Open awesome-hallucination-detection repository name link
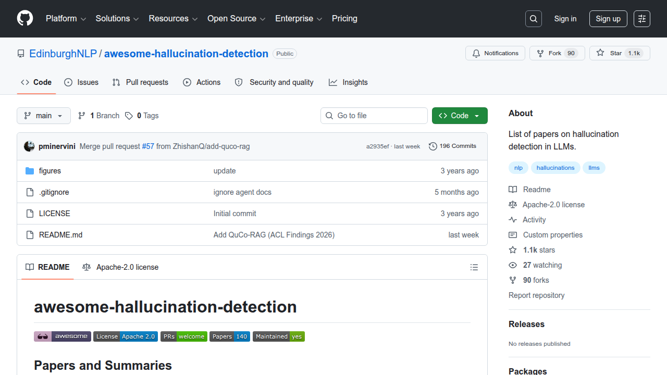Screen dimensions: 667x375 coord(186,54)
